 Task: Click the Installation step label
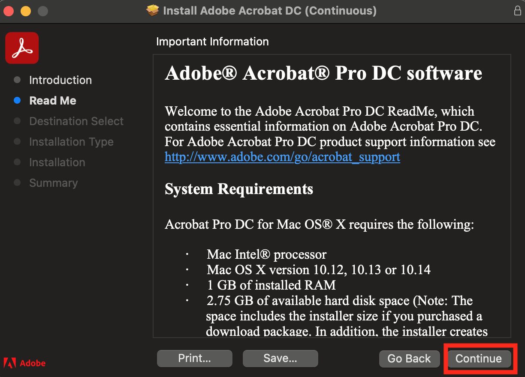pos(57,162)
